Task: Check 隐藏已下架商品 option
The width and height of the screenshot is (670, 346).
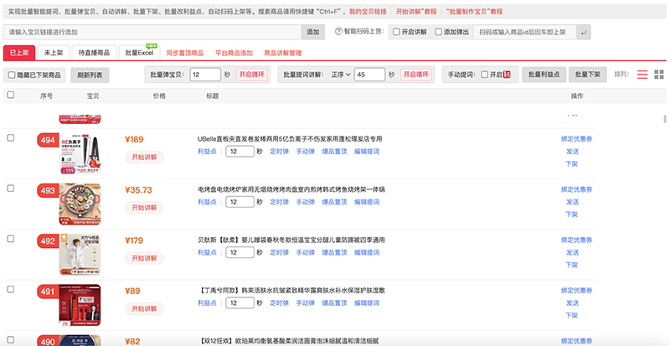Action: (x=11, y=75)
